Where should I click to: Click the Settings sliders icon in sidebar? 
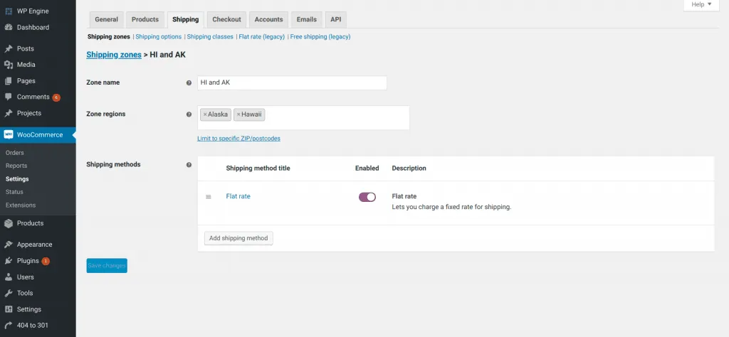(9, 309)
